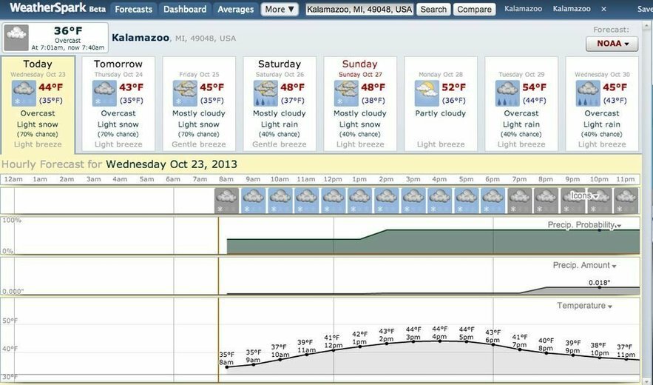Click the 12pm hourly snow icon
This screenshot has width=653, height=385.
(334, 201)
